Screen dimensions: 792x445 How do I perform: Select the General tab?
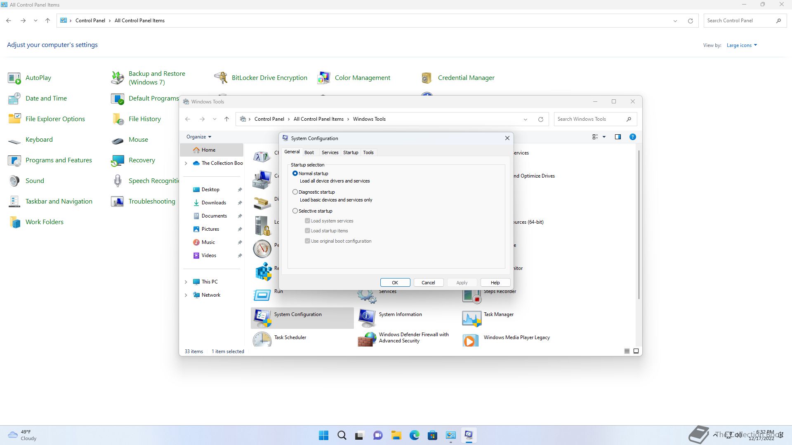click(292, 152)
